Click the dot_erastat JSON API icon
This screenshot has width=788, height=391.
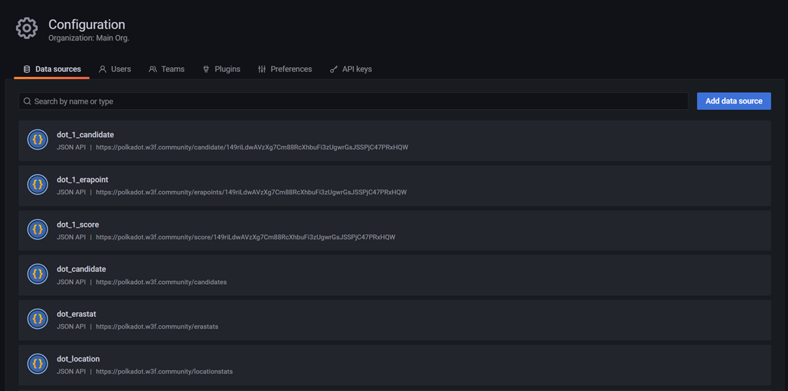(x=38, y=319)
